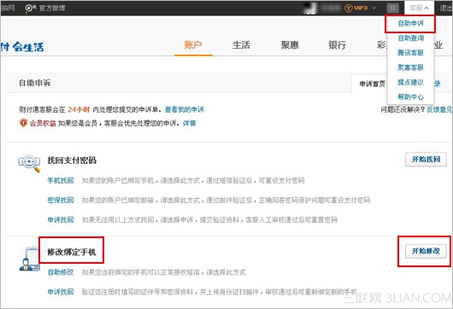Collapse the 客服 dropdown menu
The width and height of the screenshot is (453, 309).
pyautogui.click(x=419, y=8)
